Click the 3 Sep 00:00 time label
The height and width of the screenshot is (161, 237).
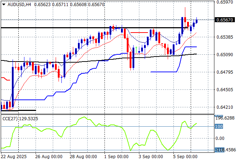tap(151, 157)
